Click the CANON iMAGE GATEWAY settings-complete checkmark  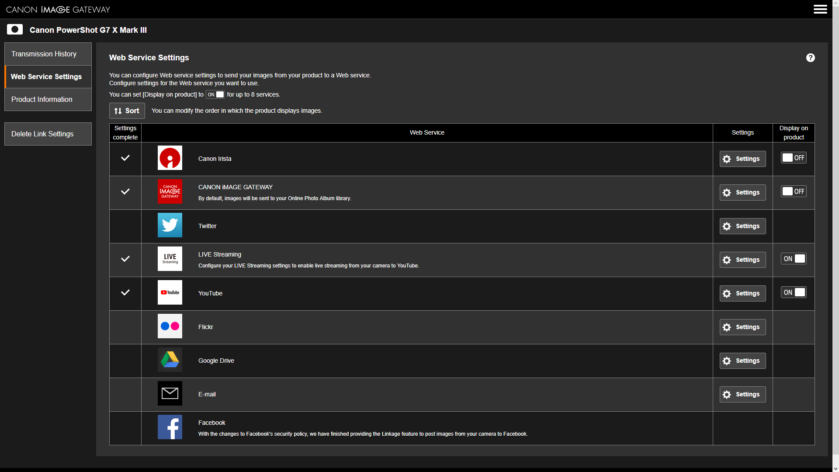[125, 191]
